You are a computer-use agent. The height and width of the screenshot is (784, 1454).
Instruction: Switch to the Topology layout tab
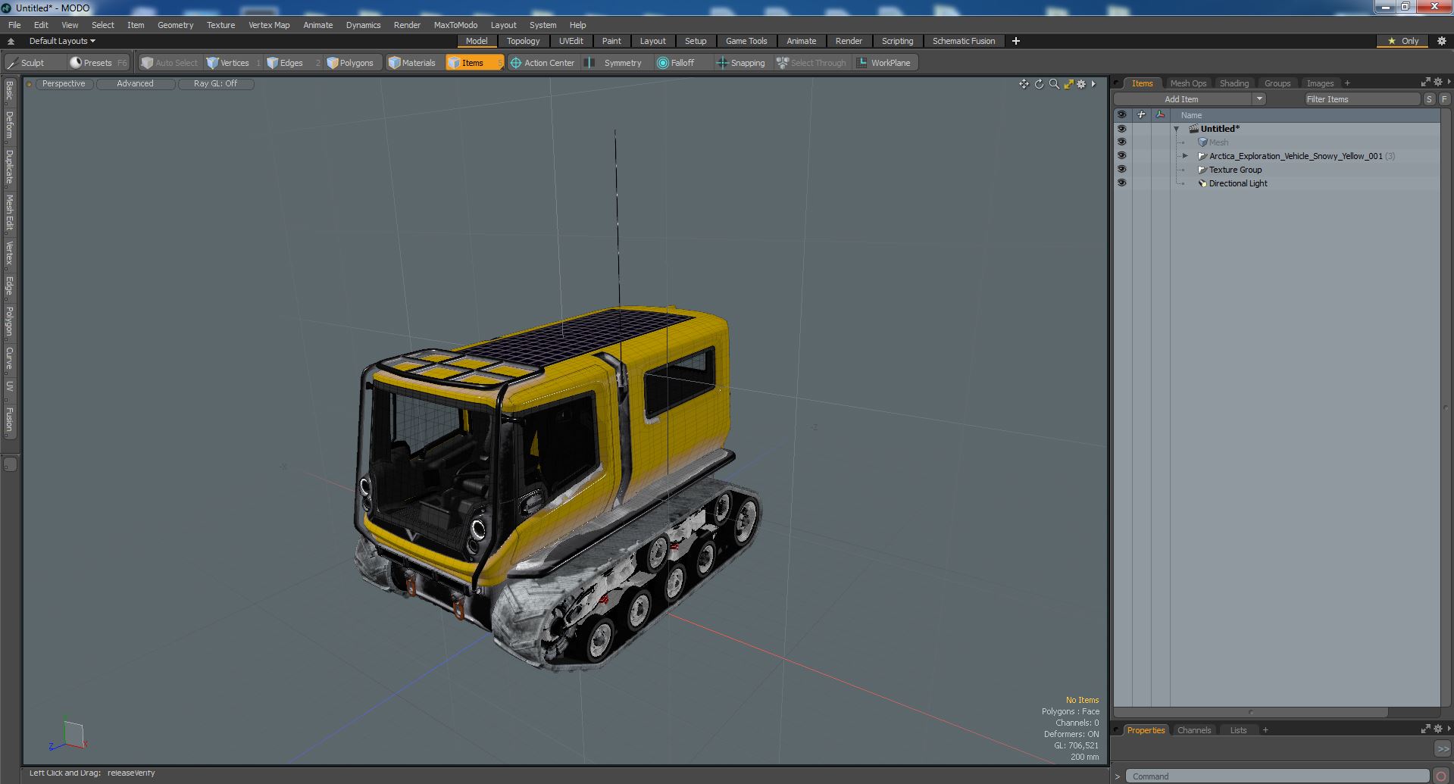pyautogui.click(x=523, y=41)
